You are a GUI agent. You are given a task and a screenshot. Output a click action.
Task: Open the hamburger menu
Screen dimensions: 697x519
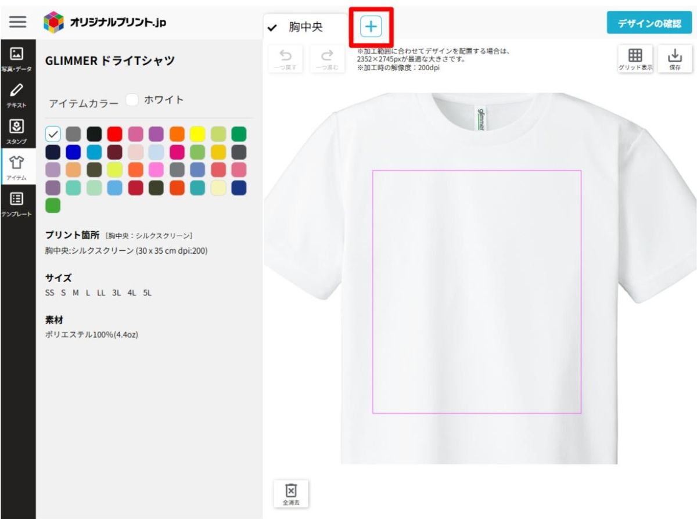pyautogui.click(x=18, y=22)
